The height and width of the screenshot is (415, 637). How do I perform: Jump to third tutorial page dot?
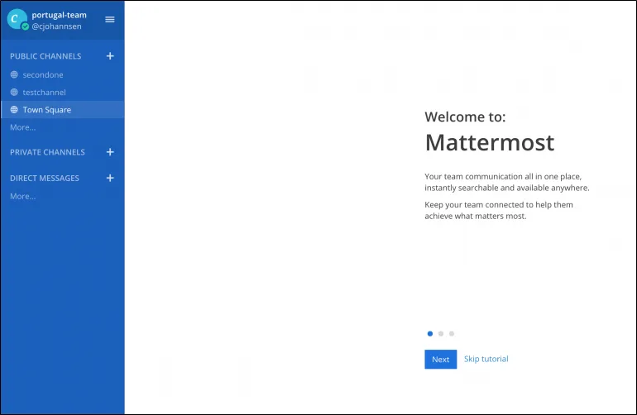(x=452, y=334)
